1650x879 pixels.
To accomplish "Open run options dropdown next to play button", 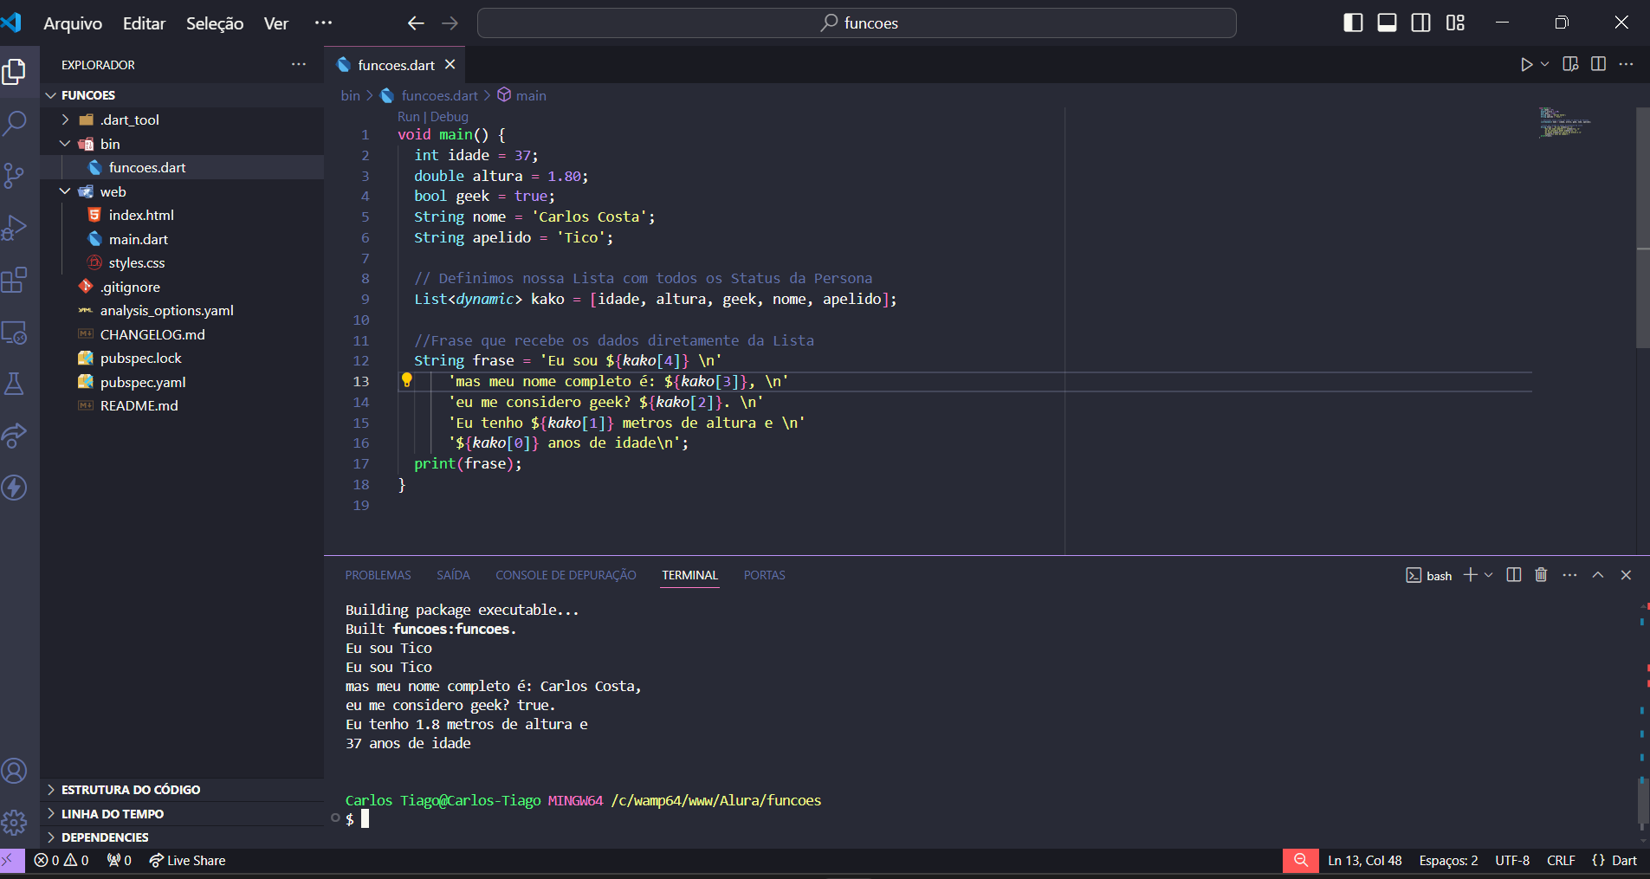I will coord(1544,64).
